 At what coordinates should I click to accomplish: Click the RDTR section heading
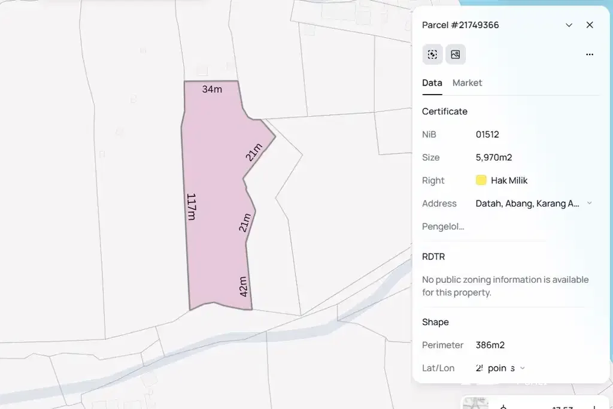433,257
